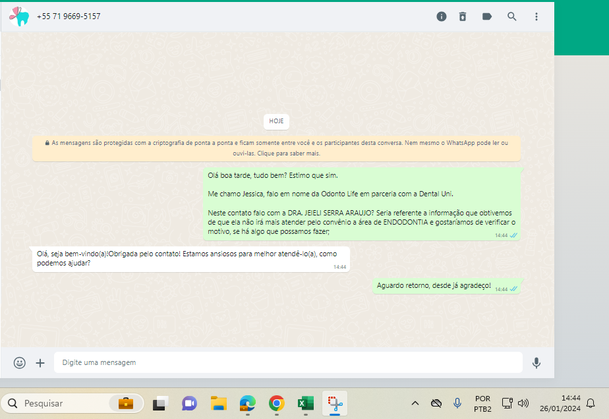
Task: Start voice message with microphone icon
Action: [536, 363]
